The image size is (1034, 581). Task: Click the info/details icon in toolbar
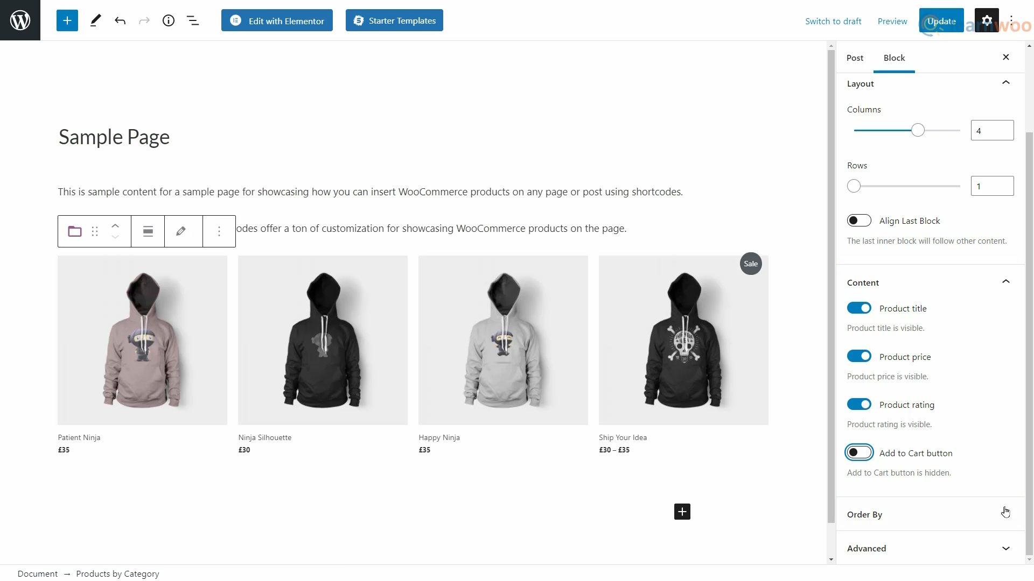[x=169, y=20]
